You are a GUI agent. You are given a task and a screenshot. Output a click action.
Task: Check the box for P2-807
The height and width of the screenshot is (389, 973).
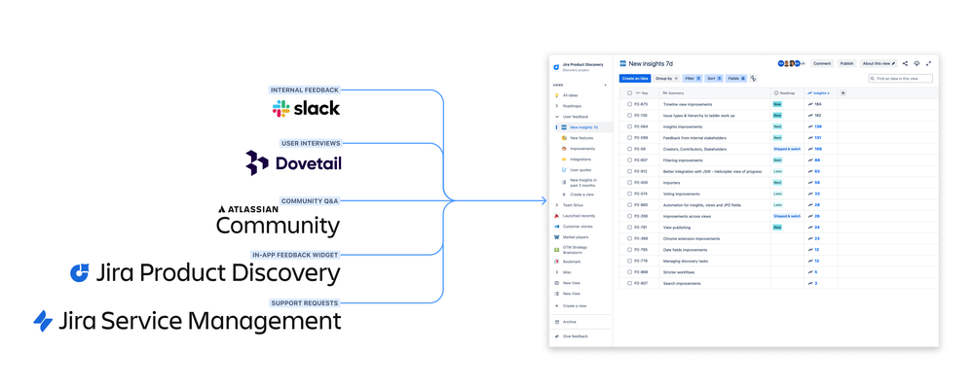(x=629, y=283)
